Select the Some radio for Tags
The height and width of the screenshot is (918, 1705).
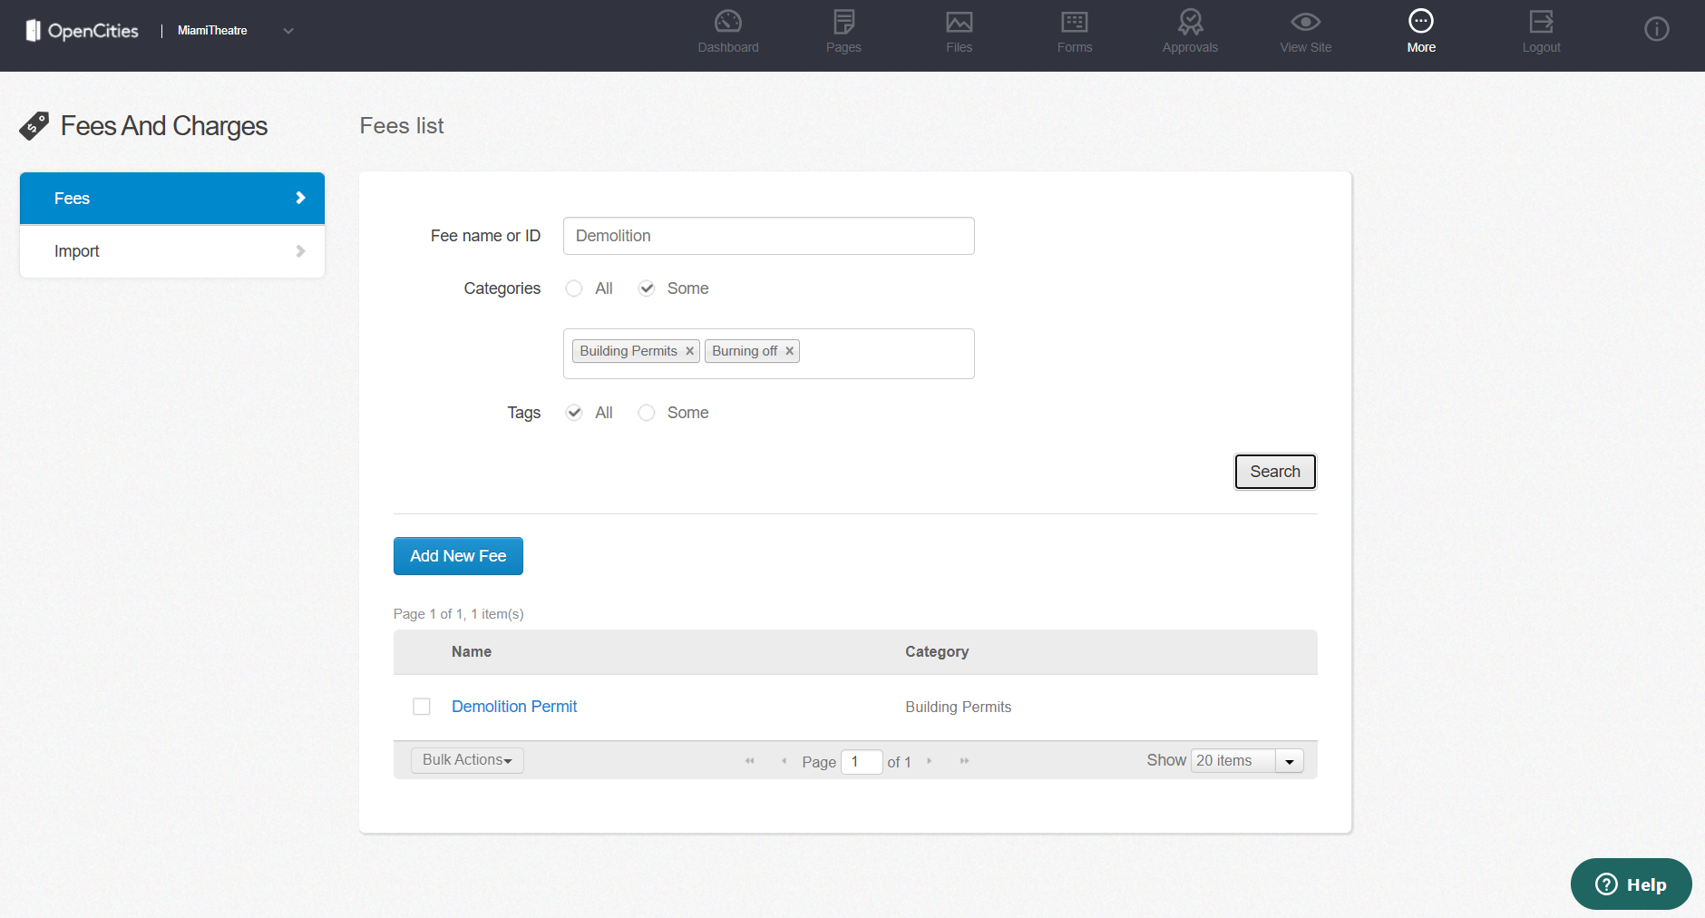[x=647, y=413]
